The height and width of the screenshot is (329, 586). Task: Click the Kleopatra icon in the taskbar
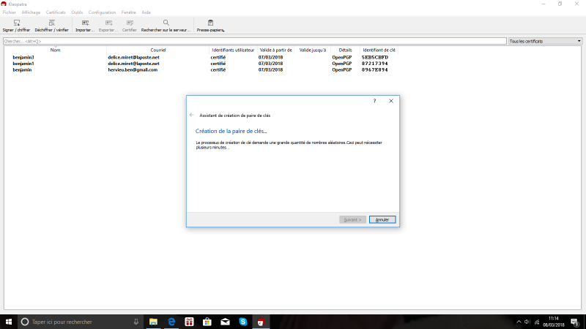click(260, 322)
